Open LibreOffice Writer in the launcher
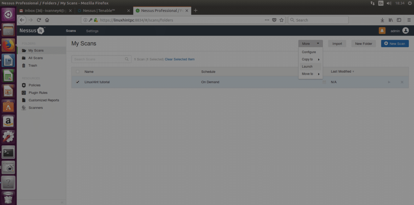 point(8,60)
